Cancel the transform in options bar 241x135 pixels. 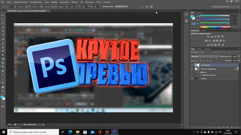click(x=147, y=7)
